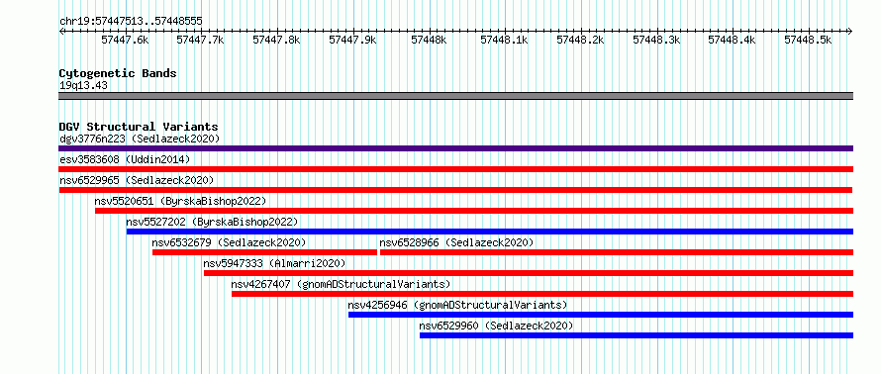
Task: Click the 19q13.43 band label
Action: (x=83, y=86)
